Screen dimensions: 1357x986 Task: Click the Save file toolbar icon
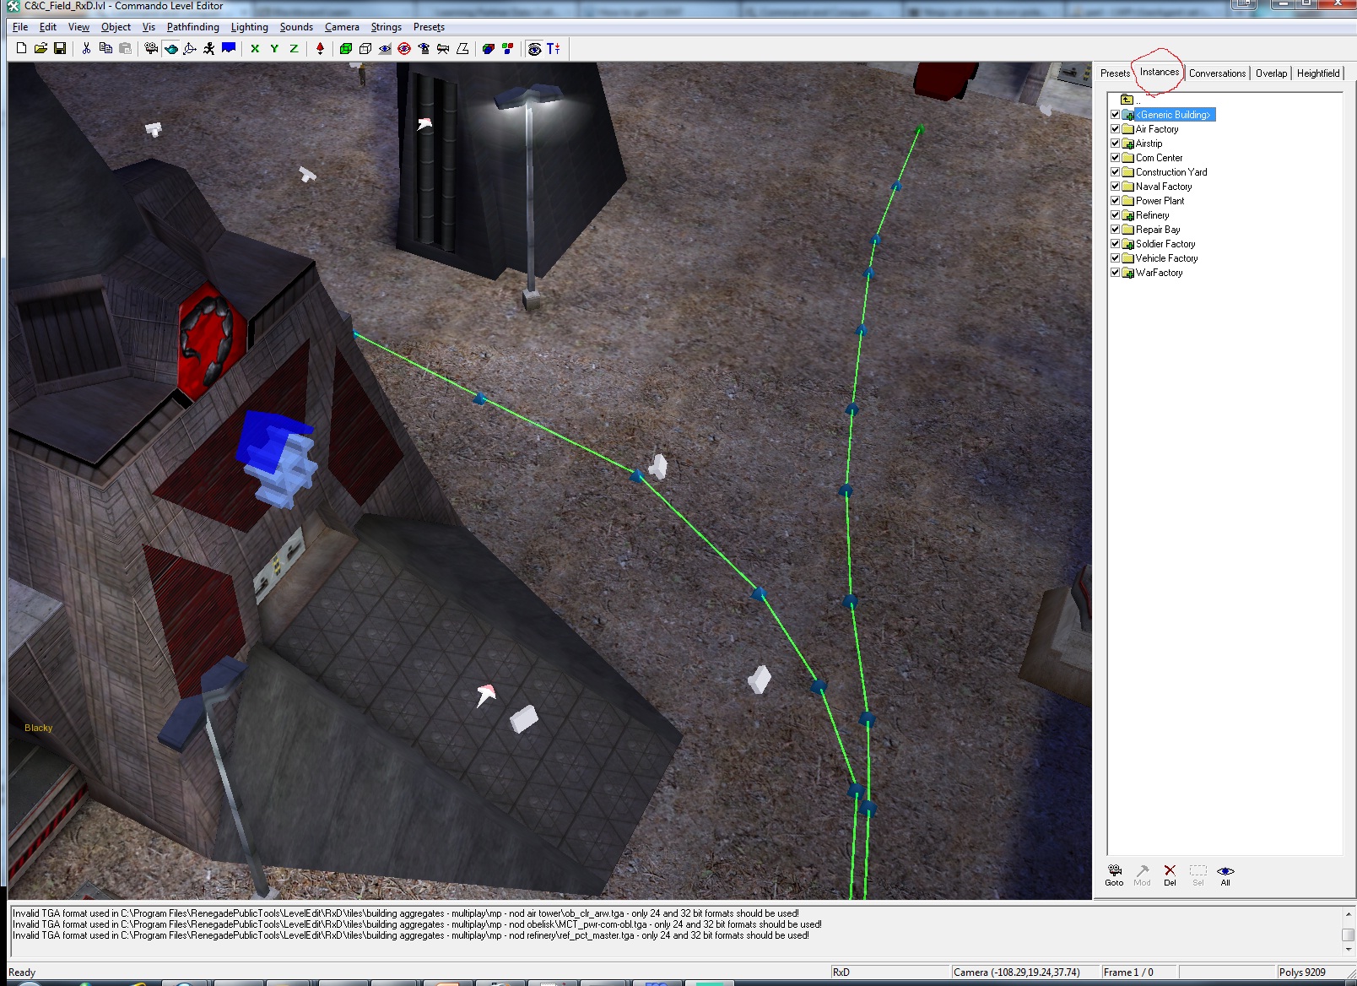click(x=60, y=49)
